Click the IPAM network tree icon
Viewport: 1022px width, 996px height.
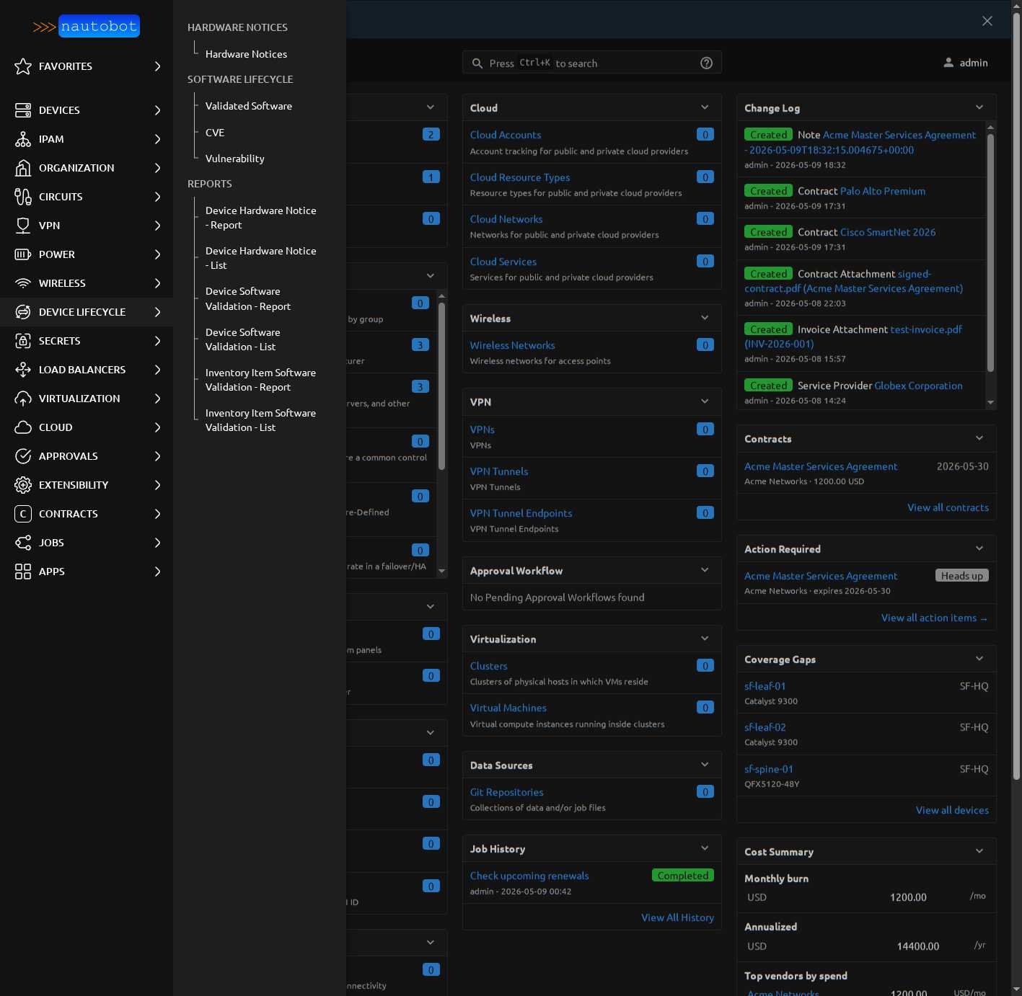23,139
